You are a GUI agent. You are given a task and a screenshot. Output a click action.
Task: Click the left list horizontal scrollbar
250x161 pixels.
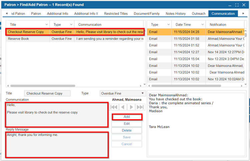pyautogui.click(x=43, y=86)
